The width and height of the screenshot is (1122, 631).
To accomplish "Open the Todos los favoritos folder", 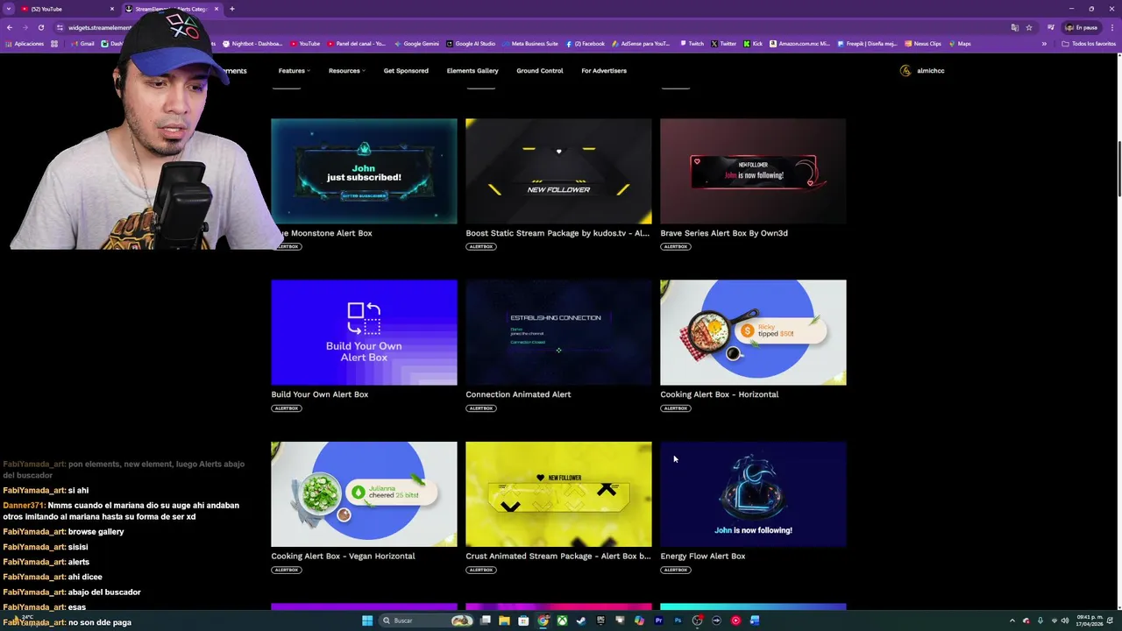I will [x=1090, y=44].
